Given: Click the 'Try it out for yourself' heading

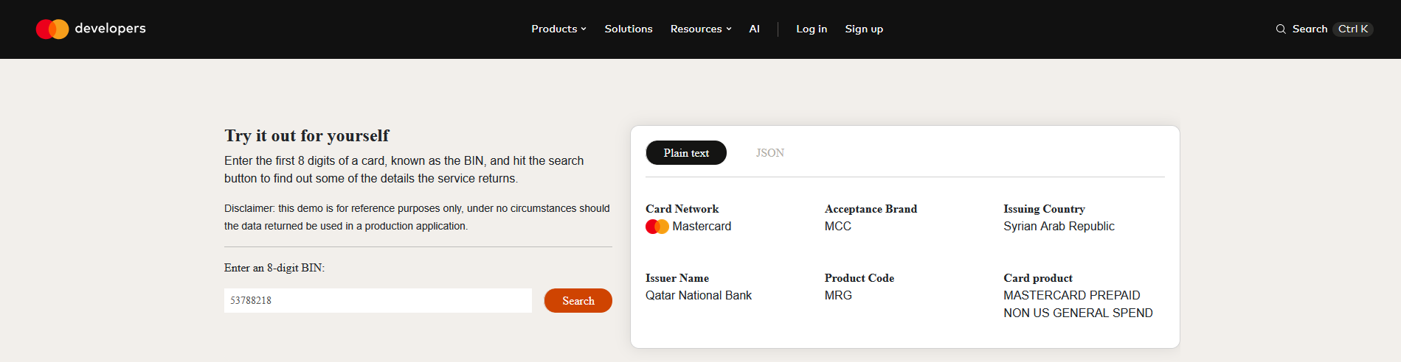Looking at the screenshot, I should coord(307,135).
